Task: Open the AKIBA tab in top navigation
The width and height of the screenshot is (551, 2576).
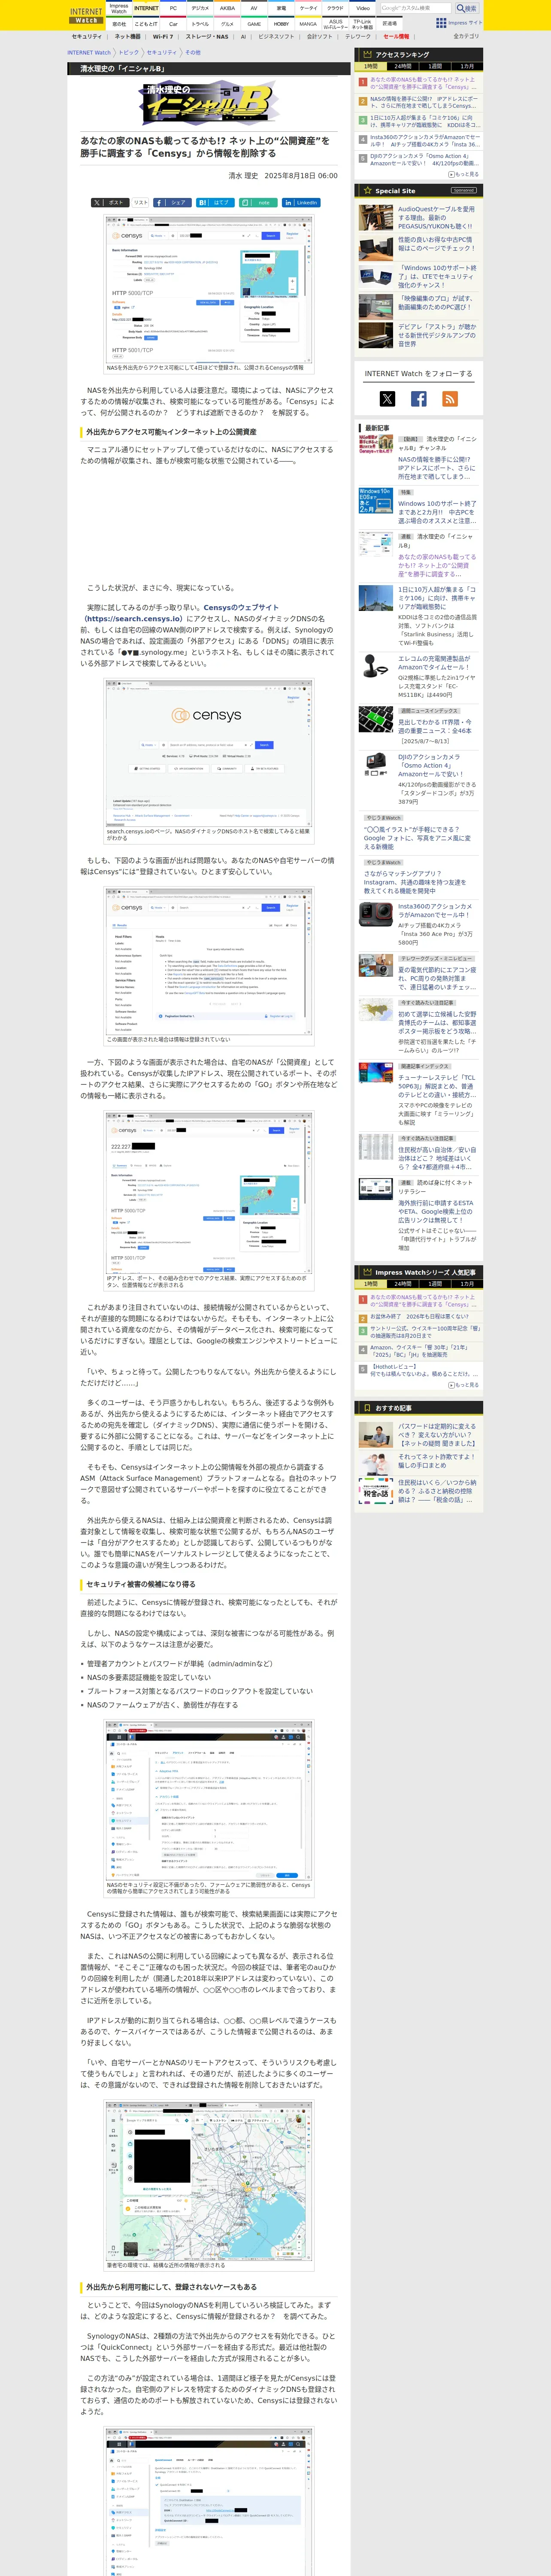Action: tap(227, 8)
